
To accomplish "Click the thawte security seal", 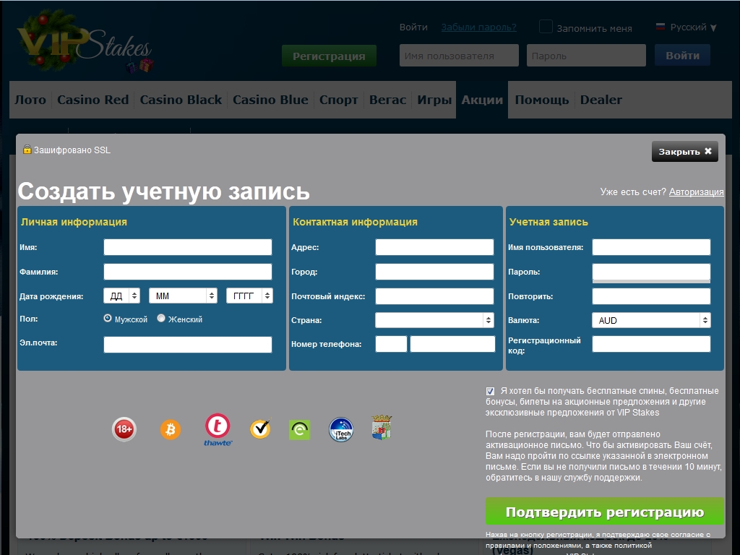I will coord(218,429).
